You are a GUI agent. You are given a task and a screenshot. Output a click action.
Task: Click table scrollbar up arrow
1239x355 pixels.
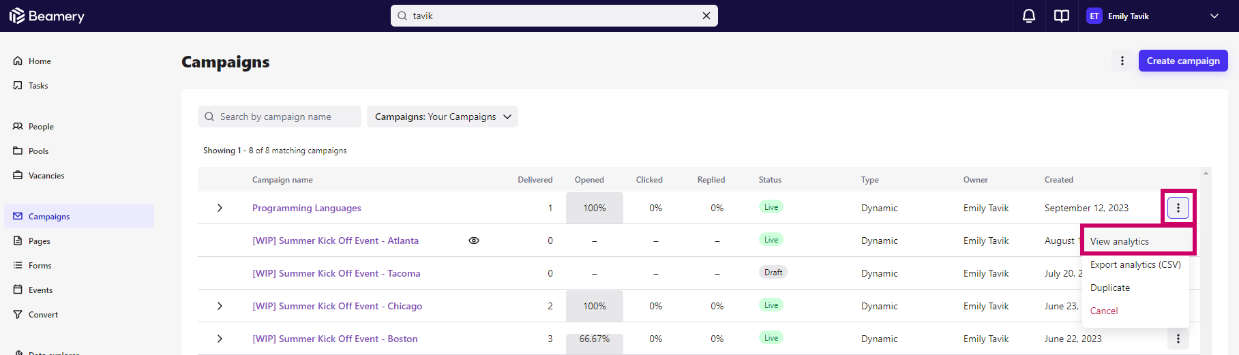tap(1206, 173)
